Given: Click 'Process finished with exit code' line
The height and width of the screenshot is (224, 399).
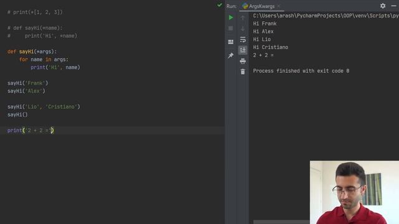Looking at the screenshot, I should pos(301,71).
